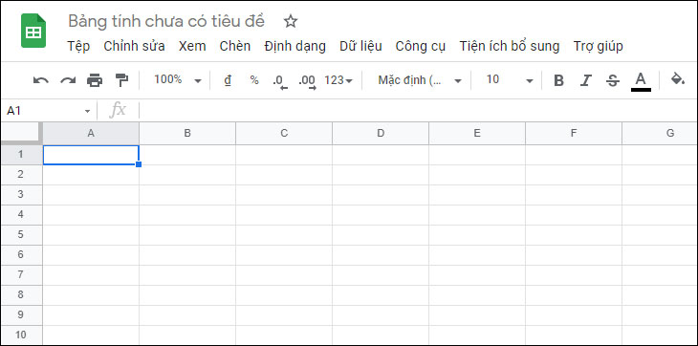This screenshot has height=346, width=698.
Task: Click the print icon
Action: (x=95, y=80)
